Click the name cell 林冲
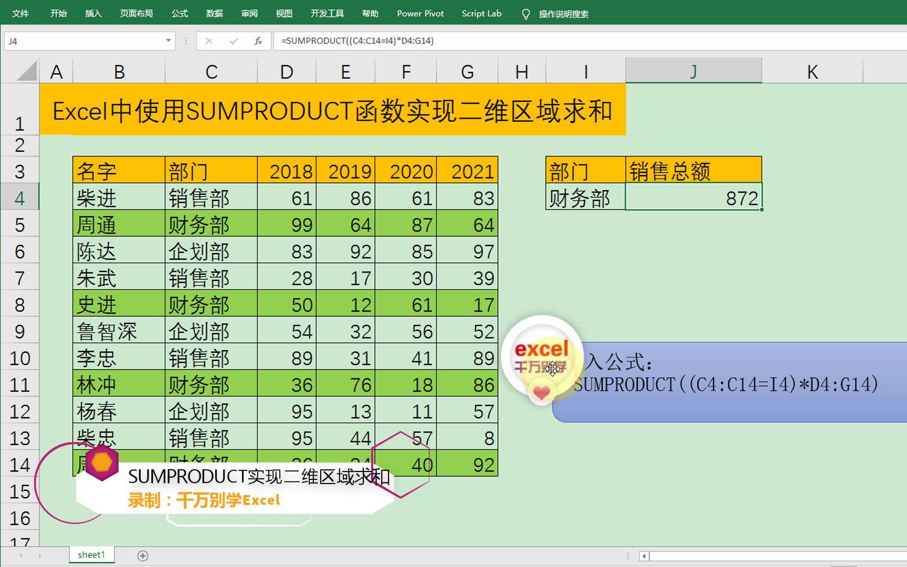 coord(119,384)
